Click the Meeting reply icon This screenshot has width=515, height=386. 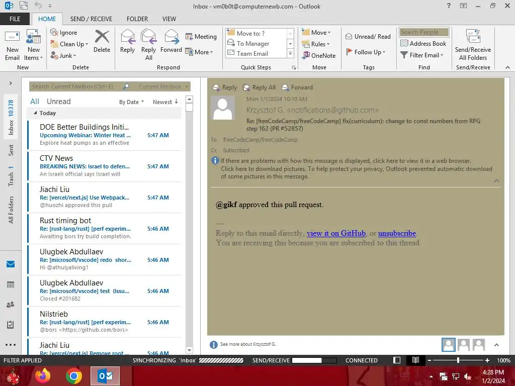click(189, 36)
